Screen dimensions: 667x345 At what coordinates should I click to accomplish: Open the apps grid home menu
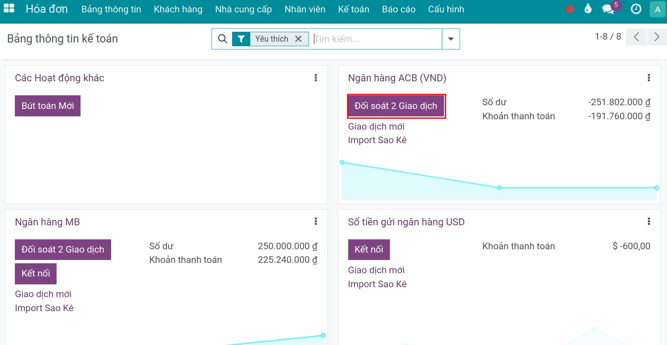pyautogui.click(x=9, y=9)
